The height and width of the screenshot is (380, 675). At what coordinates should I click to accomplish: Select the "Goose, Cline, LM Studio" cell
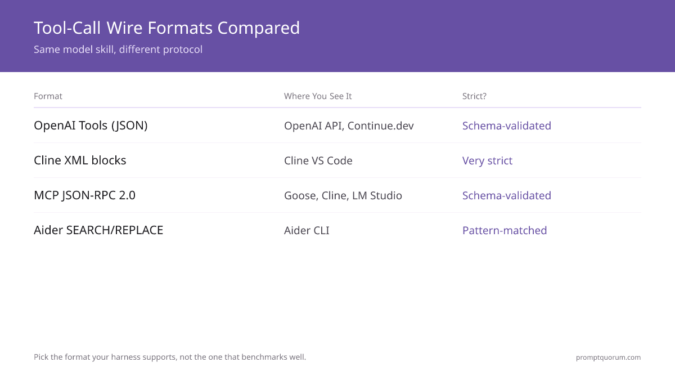[x=343, y=195]
